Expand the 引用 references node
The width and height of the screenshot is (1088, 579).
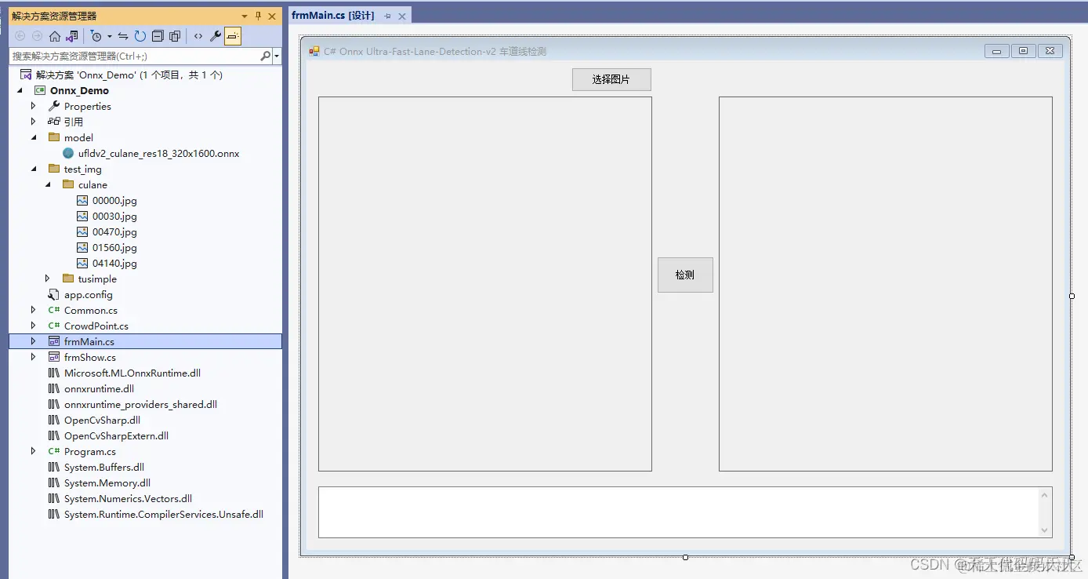(33, 122)
